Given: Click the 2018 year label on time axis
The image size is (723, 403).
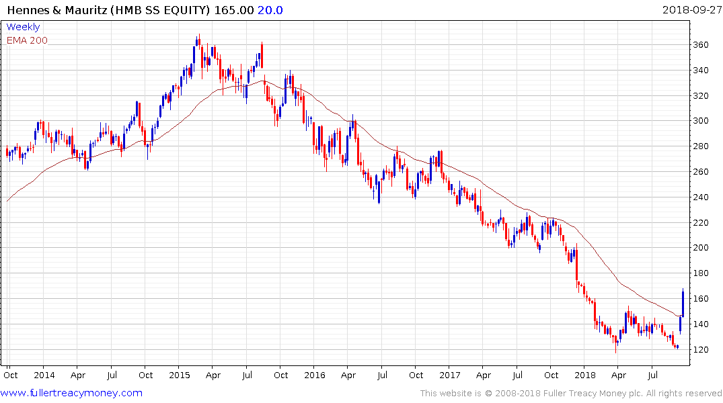Looking at the screenshot, I should (x=584, y=375).
